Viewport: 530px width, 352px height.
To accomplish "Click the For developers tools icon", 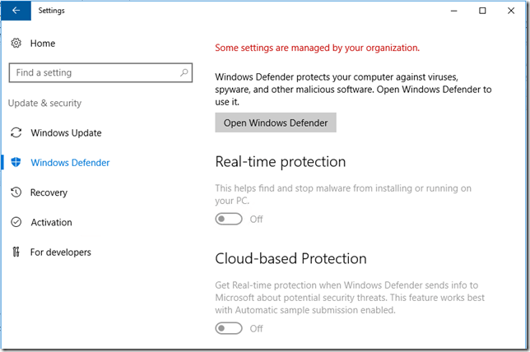I will pos(16,252).
